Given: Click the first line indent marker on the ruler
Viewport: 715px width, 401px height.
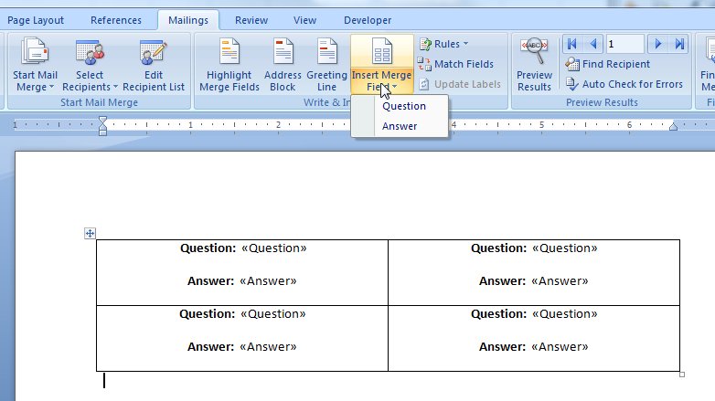Looking at the screenshot, I should pyautogui.click(x=102, y=121).
